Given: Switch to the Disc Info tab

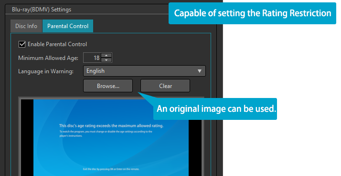Looking at the screenshot, I should tap(26, 26).
